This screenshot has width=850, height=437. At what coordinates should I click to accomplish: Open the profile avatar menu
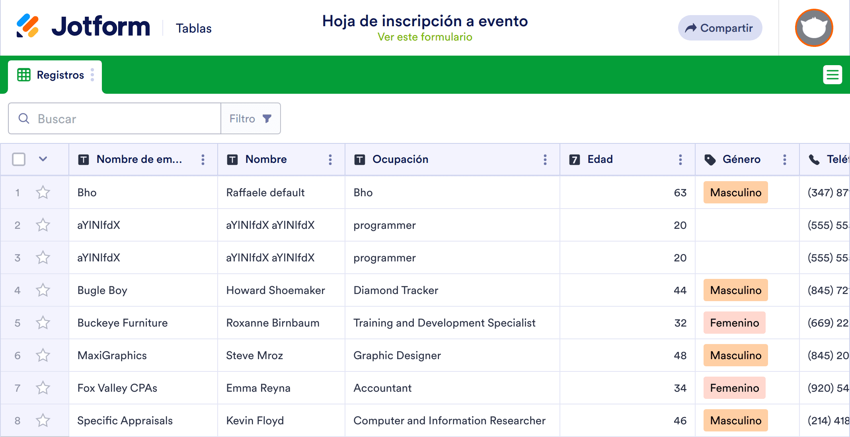click(x=813, y=27)
